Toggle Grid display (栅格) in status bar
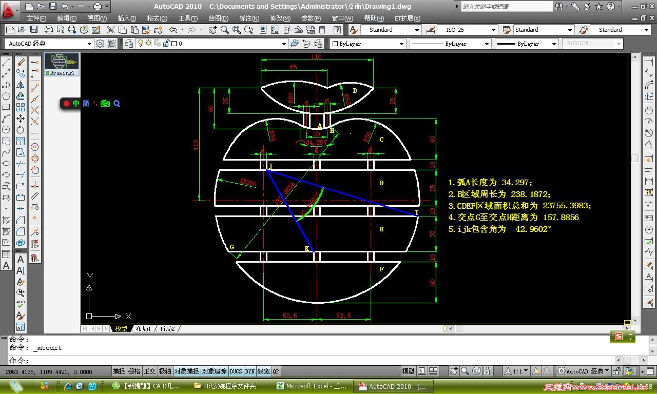Screen dimensions: 657x394 pos(134,371)
